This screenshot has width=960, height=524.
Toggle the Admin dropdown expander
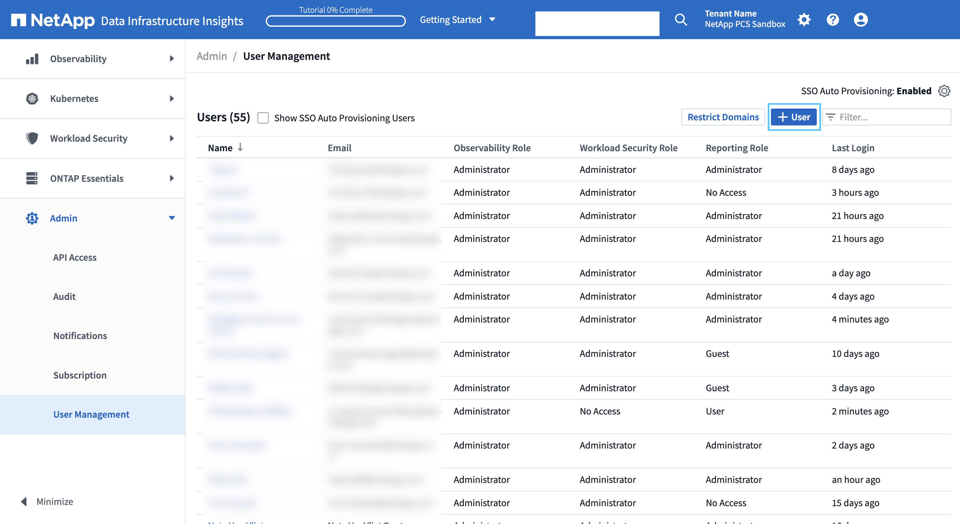(172, 217)
